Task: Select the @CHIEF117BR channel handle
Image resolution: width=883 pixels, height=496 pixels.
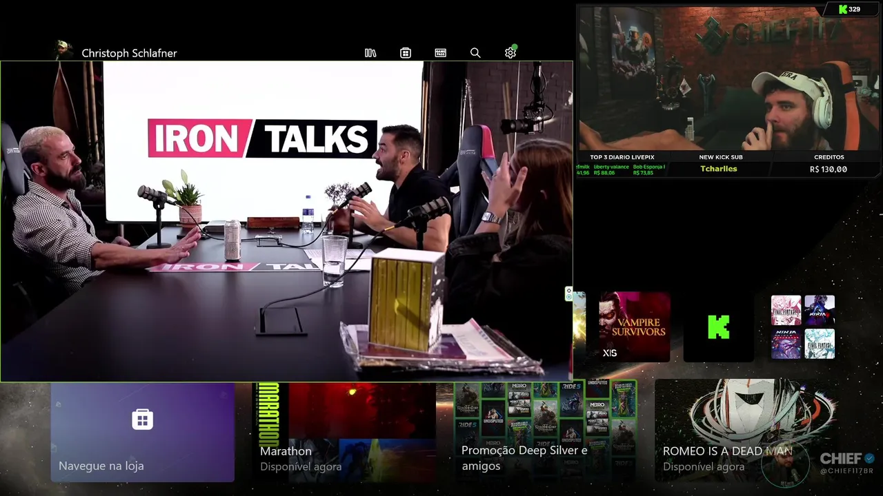Action: (x=847, y=471)
